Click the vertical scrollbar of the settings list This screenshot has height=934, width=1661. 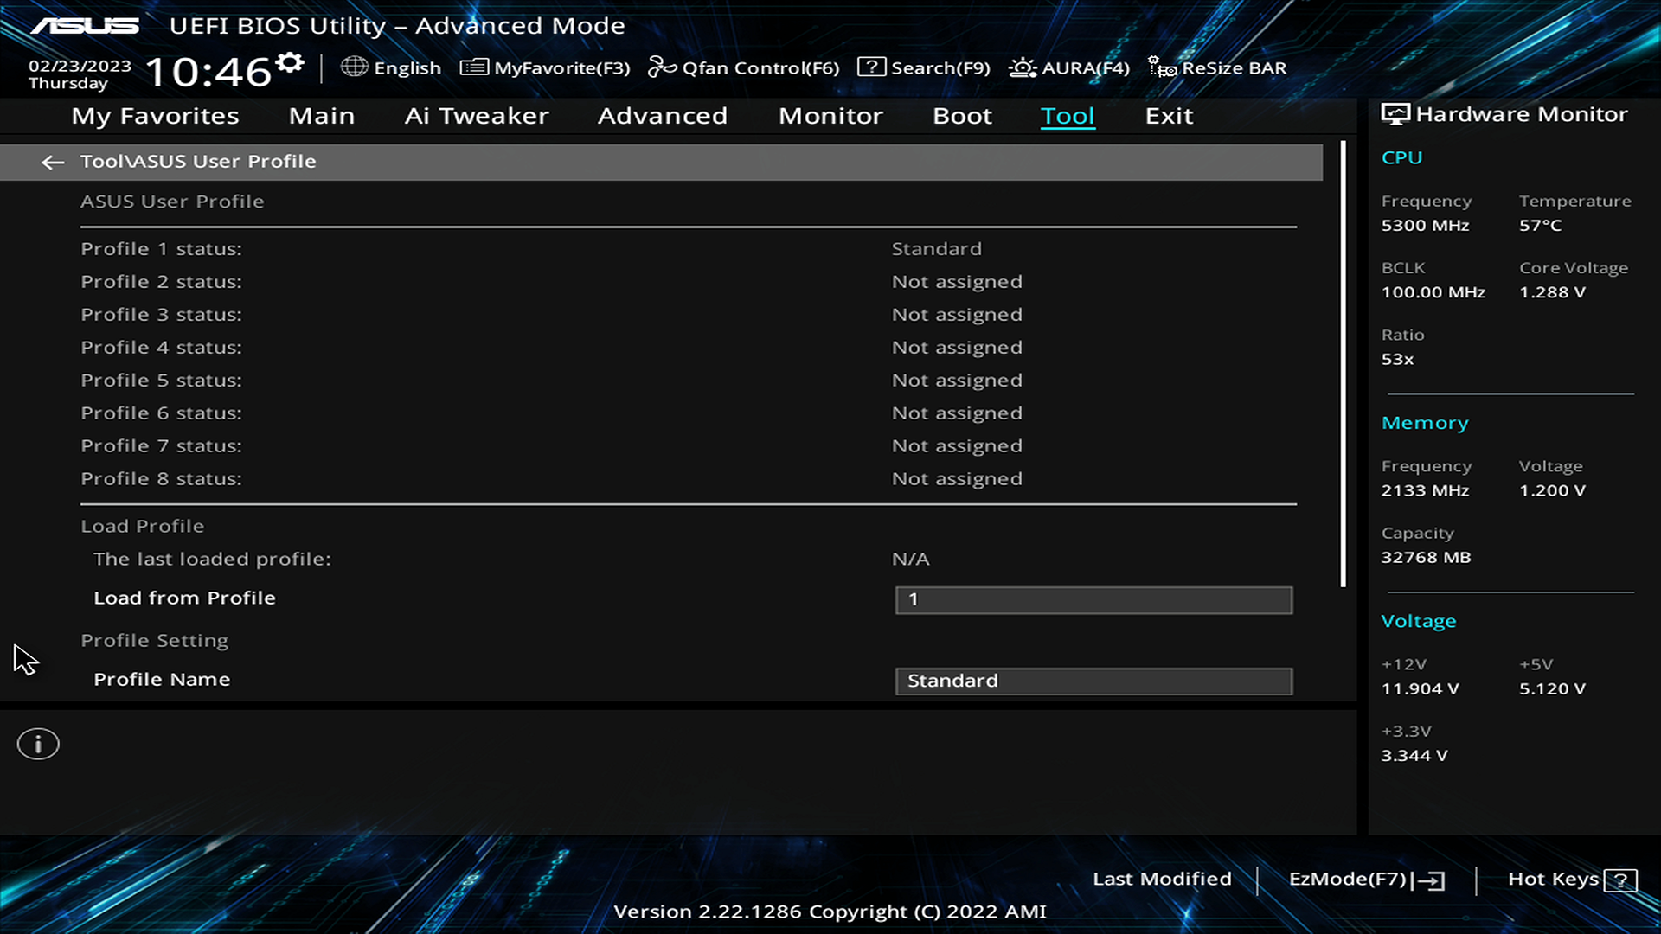point(1343,363)
